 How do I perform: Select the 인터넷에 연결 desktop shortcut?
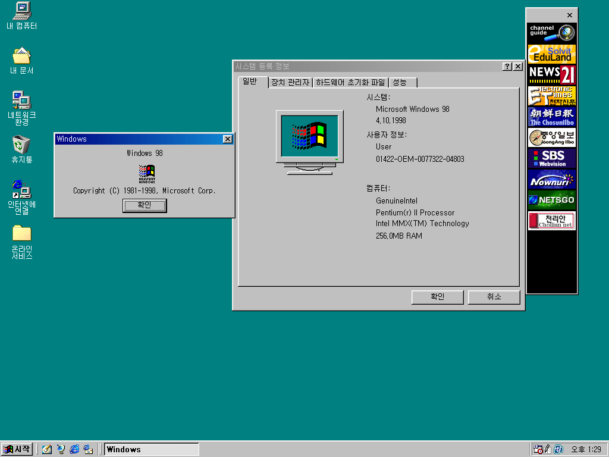(x=22, y=197)
